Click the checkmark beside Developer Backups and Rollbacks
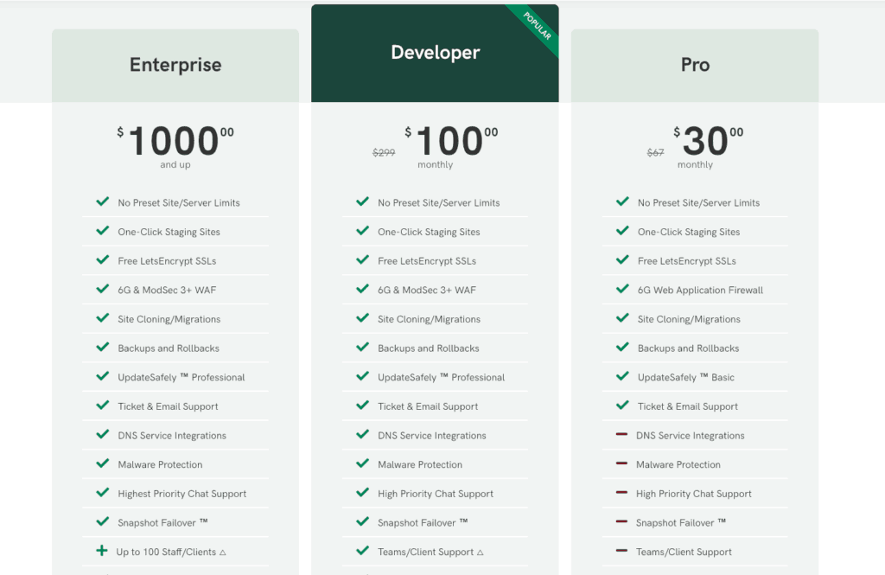 point(362,348)
